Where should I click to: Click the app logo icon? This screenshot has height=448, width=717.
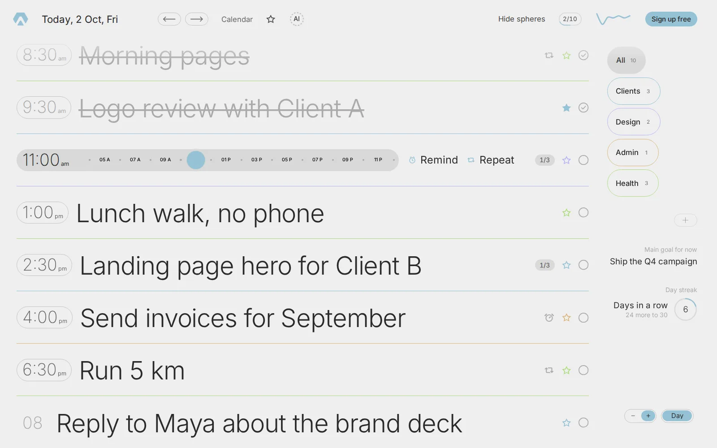click(x=21, y=19)
